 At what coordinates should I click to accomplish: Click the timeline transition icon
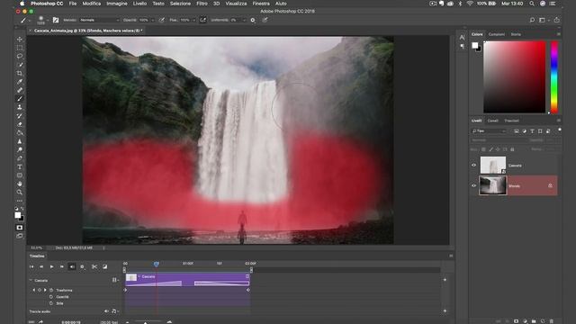click(104, 266)
